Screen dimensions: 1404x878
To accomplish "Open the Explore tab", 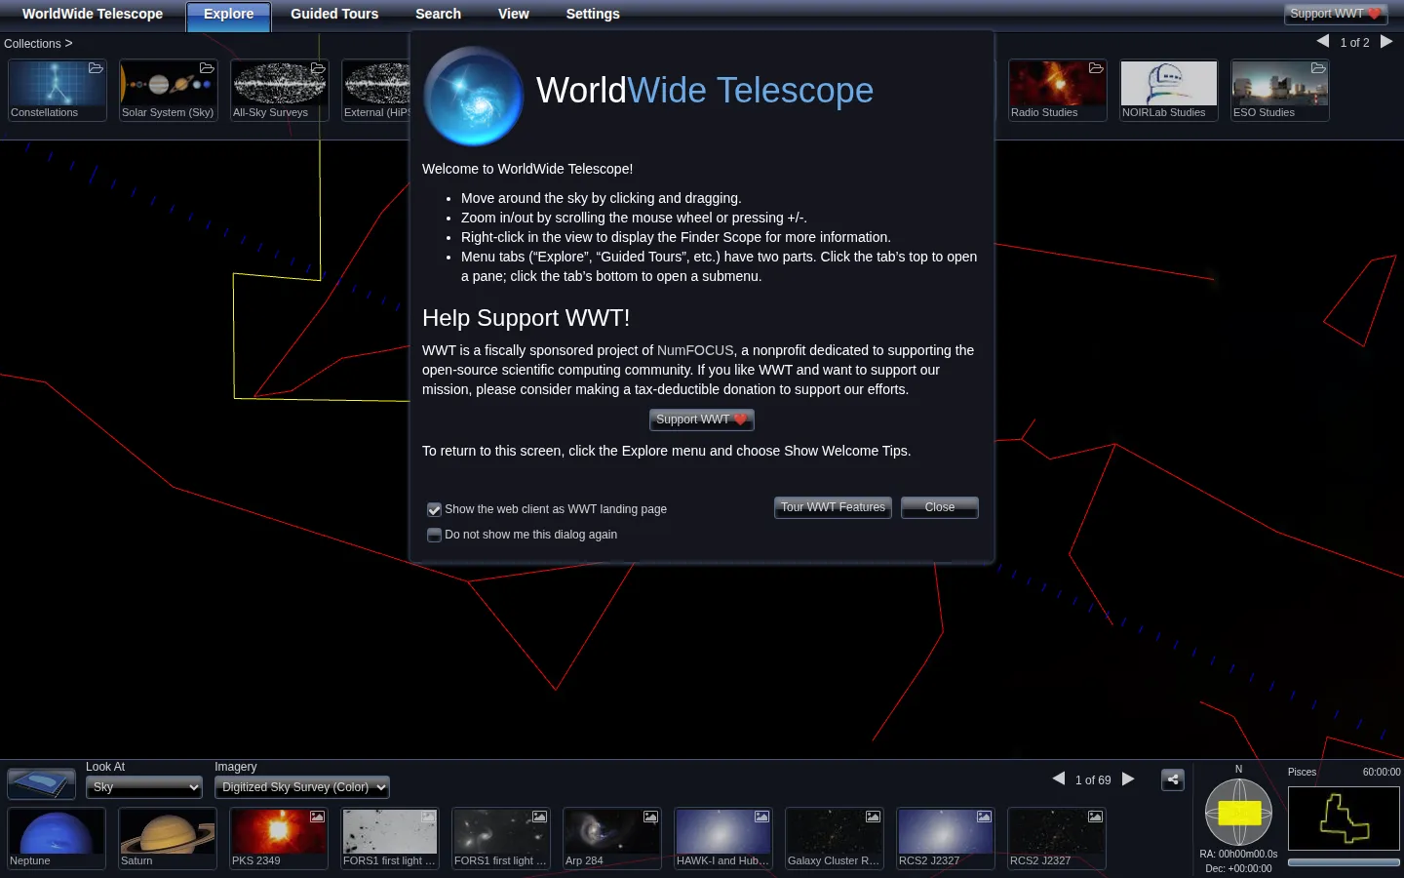I will (x=228, y=15).
